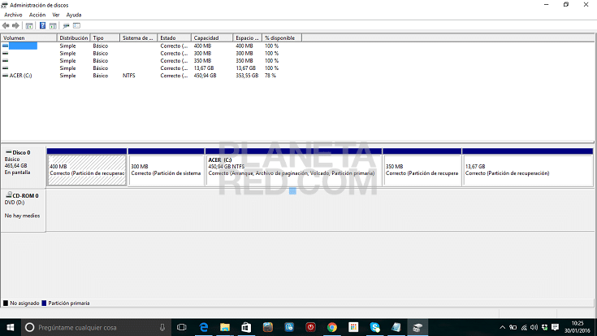Open Microsoft Edge from the taskbar

(203, 327)
